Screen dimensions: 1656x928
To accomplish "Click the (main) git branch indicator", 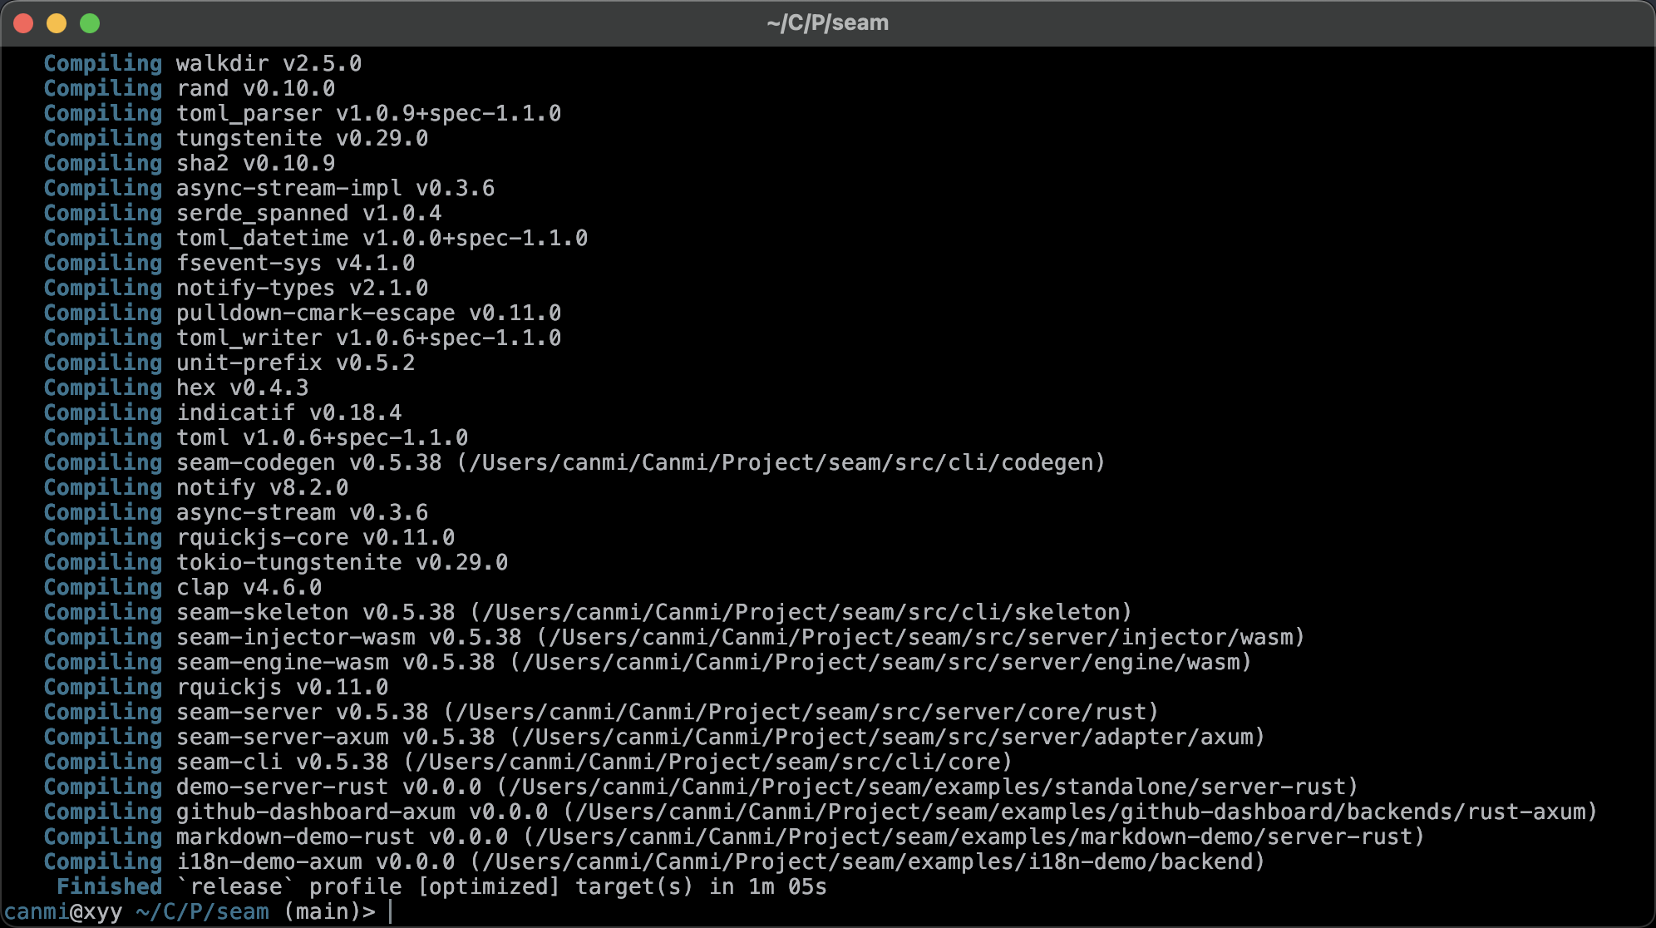I will click(x=321, y=912).
